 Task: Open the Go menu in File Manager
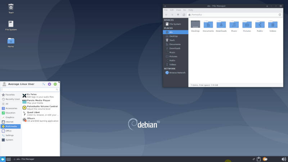coord(185,10)
